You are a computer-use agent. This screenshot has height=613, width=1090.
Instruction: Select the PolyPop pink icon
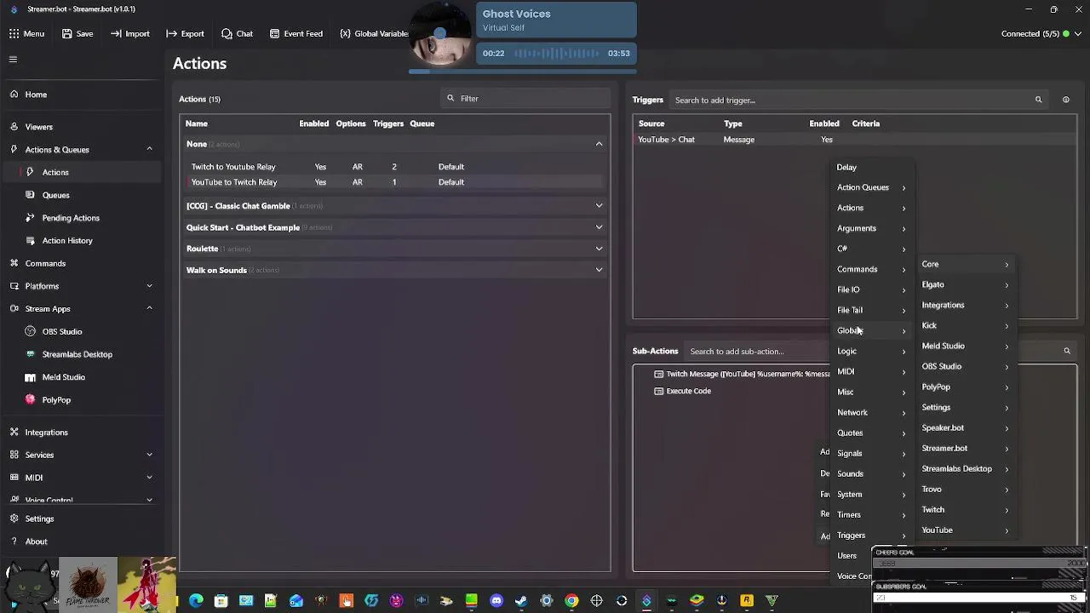coord(31,400)
